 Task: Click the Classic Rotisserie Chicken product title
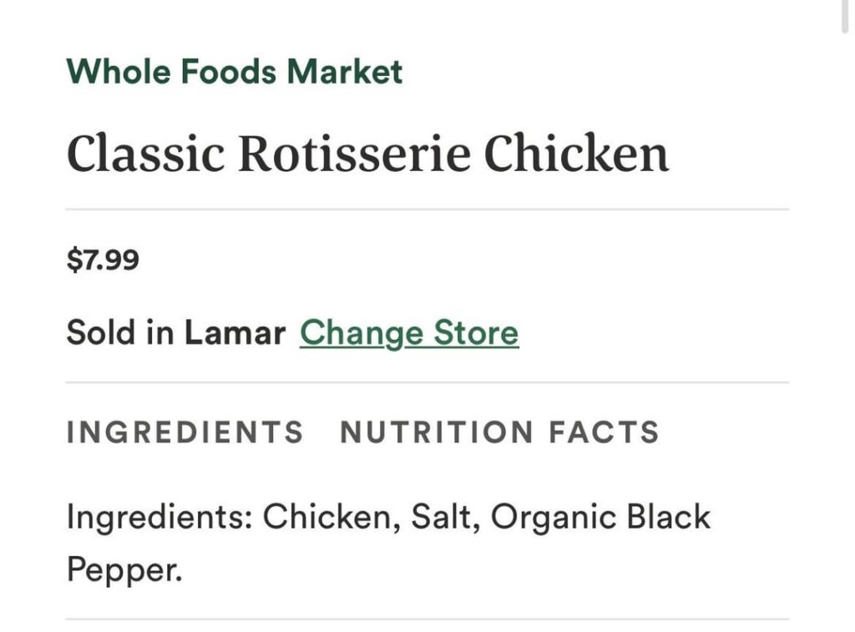tap(367, 152)
